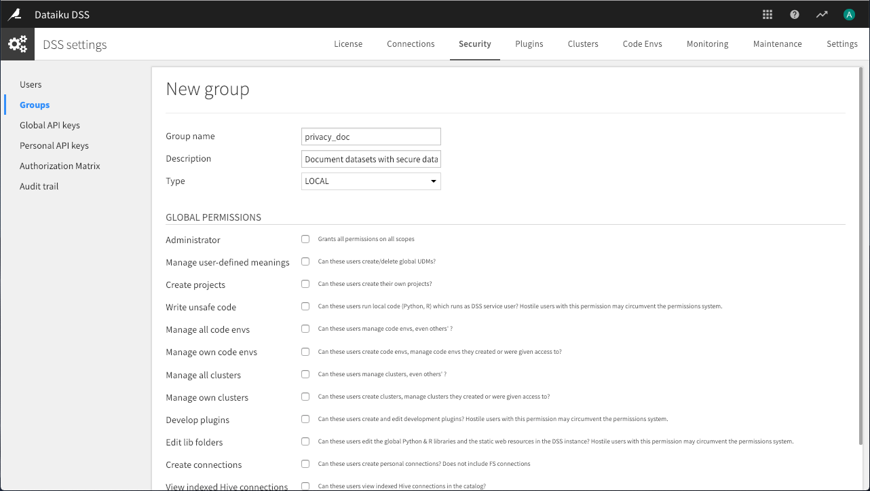Go to the Code Envs tab

pos(642,43)
